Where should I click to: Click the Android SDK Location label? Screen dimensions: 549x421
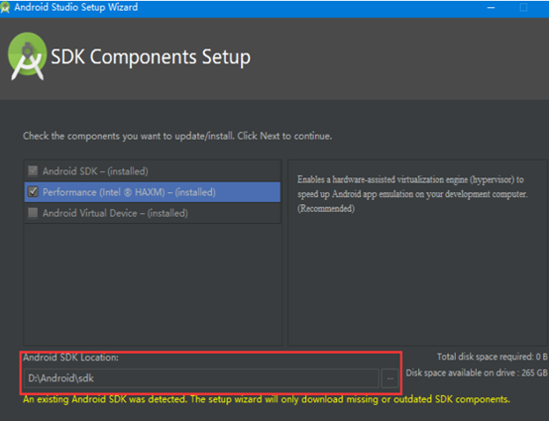[x=70, y=358]
